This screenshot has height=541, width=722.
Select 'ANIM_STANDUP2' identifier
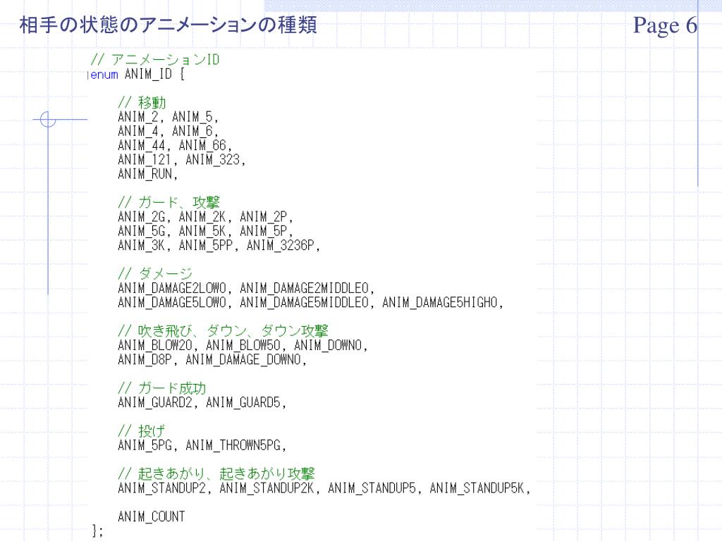pyautogui.click(x=162, y=488)
